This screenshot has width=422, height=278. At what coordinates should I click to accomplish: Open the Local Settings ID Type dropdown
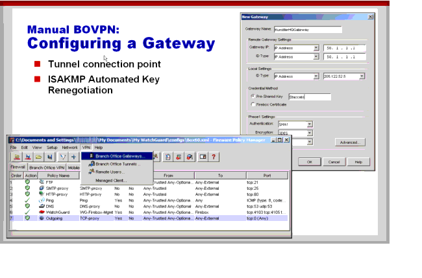click(316, 76)
